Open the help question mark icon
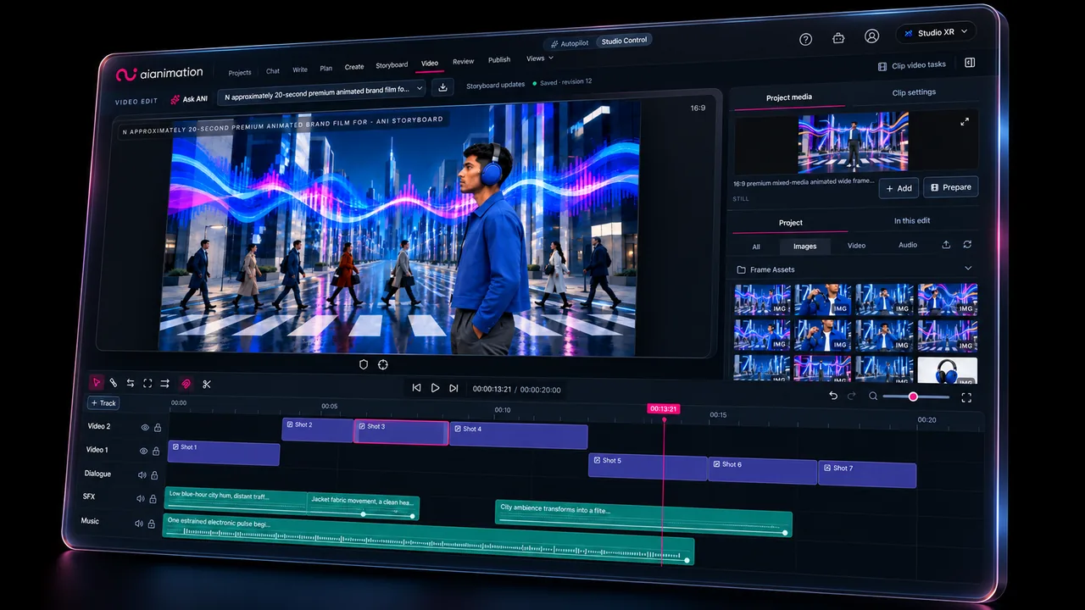The width and height of the screenshot is (1085, 610). click(x=805, y=39)
